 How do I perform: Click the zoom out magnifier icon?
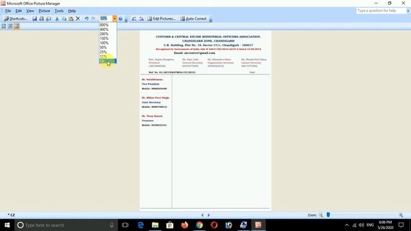[x=321, y=215]
